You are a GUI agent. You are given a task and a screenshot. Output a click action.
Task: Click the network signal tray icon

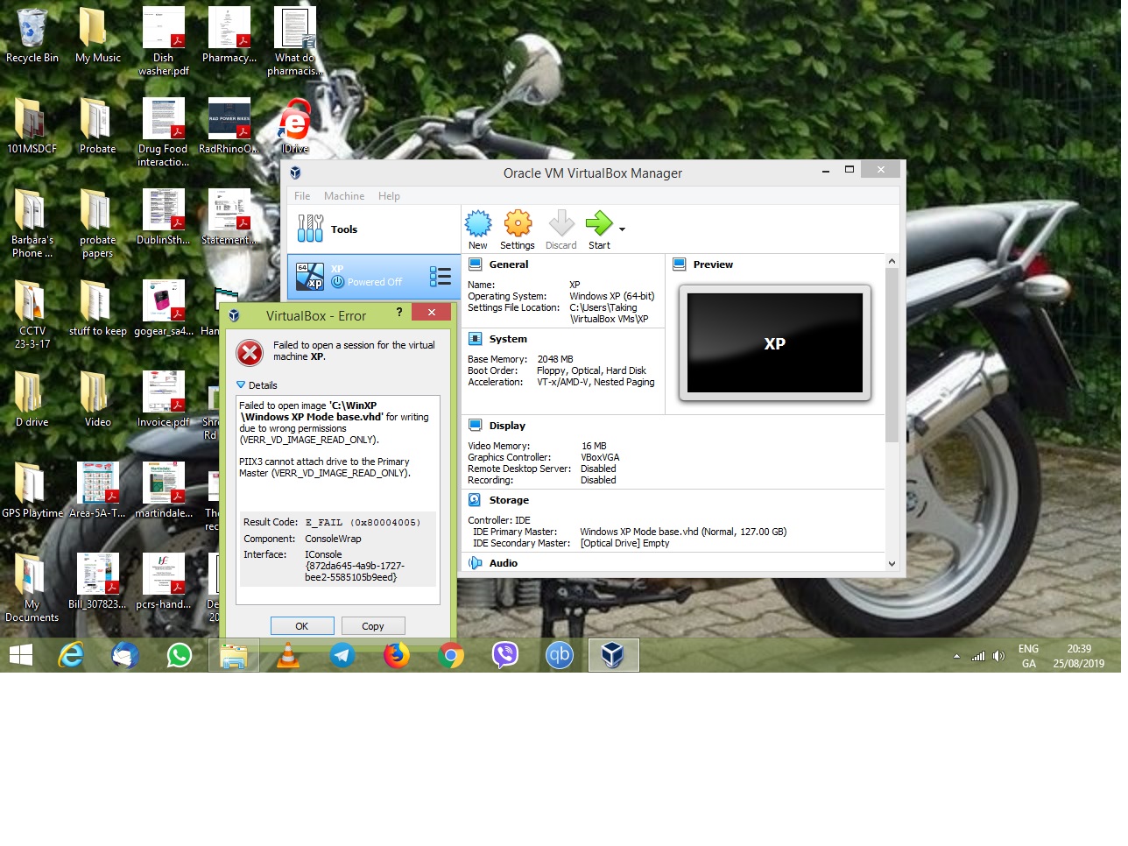point(978,656)
